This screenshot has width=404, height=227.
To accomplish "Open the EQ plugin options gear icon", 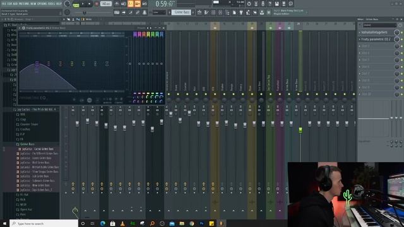I will coord(24,28).
